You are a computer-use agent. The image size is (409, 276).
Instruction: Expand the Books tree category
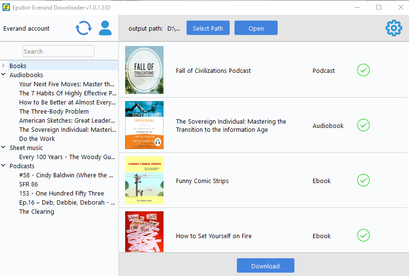pyautogui.click(x=3, y=66)
